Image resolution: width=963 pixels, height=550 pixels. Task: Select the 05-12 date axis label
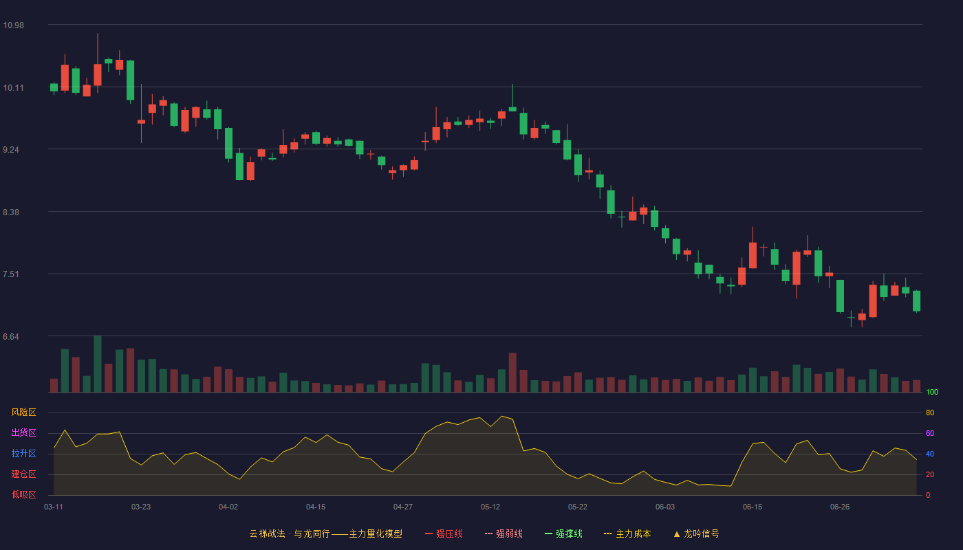(490, 507)
